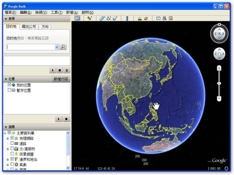This screenshot has width=234, height=175.
Task: Expand the 邊界和地名 tree node
Action: tap(8, 159)
